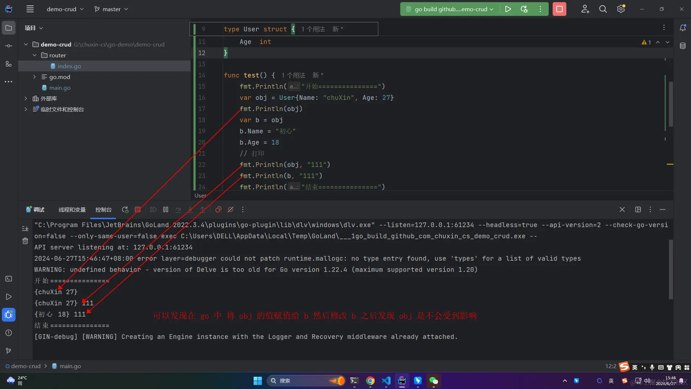Open the Git tool window
This screenshot has width=691, height=389.
coord(9,351)
